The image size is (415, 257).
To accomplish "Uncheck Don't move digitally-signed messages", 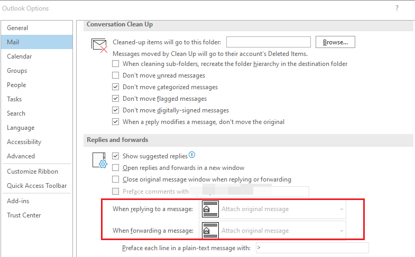I will tap(115, 110).
